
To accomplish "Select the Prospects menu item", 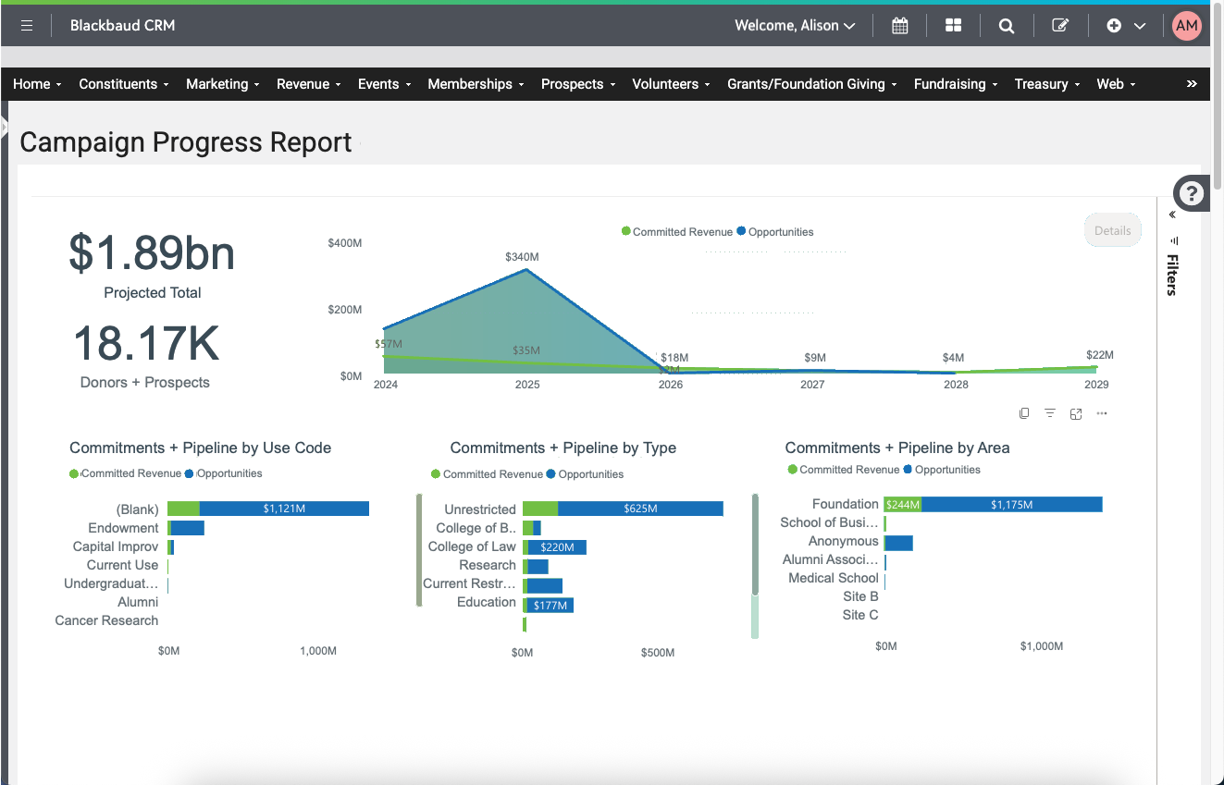I will point(574,84).
